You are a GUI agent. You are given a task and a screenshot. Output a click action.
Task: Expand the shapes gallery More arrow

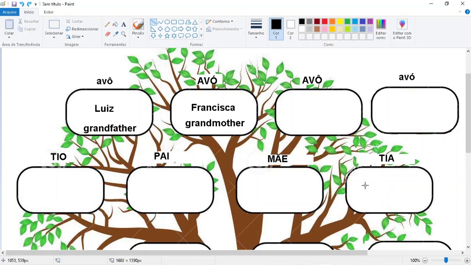[x=201, y=36]
